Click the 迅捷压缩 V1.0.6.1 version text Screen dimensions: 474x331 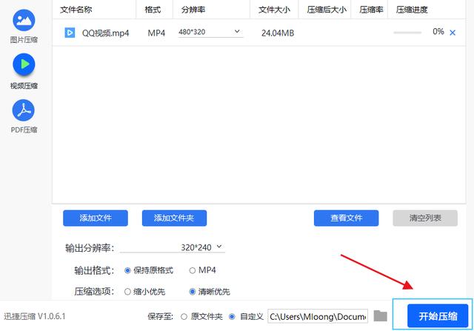click(35, 316)
